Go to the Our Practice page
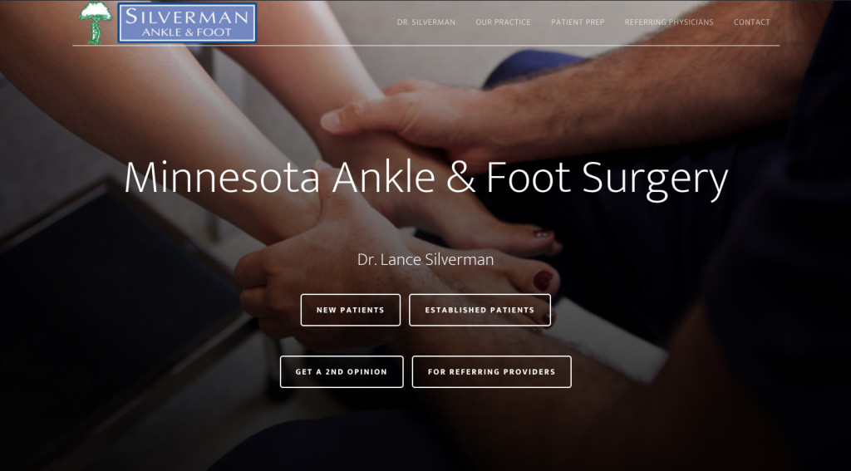This screenshot has height=471, width=851. pos(503,22)
